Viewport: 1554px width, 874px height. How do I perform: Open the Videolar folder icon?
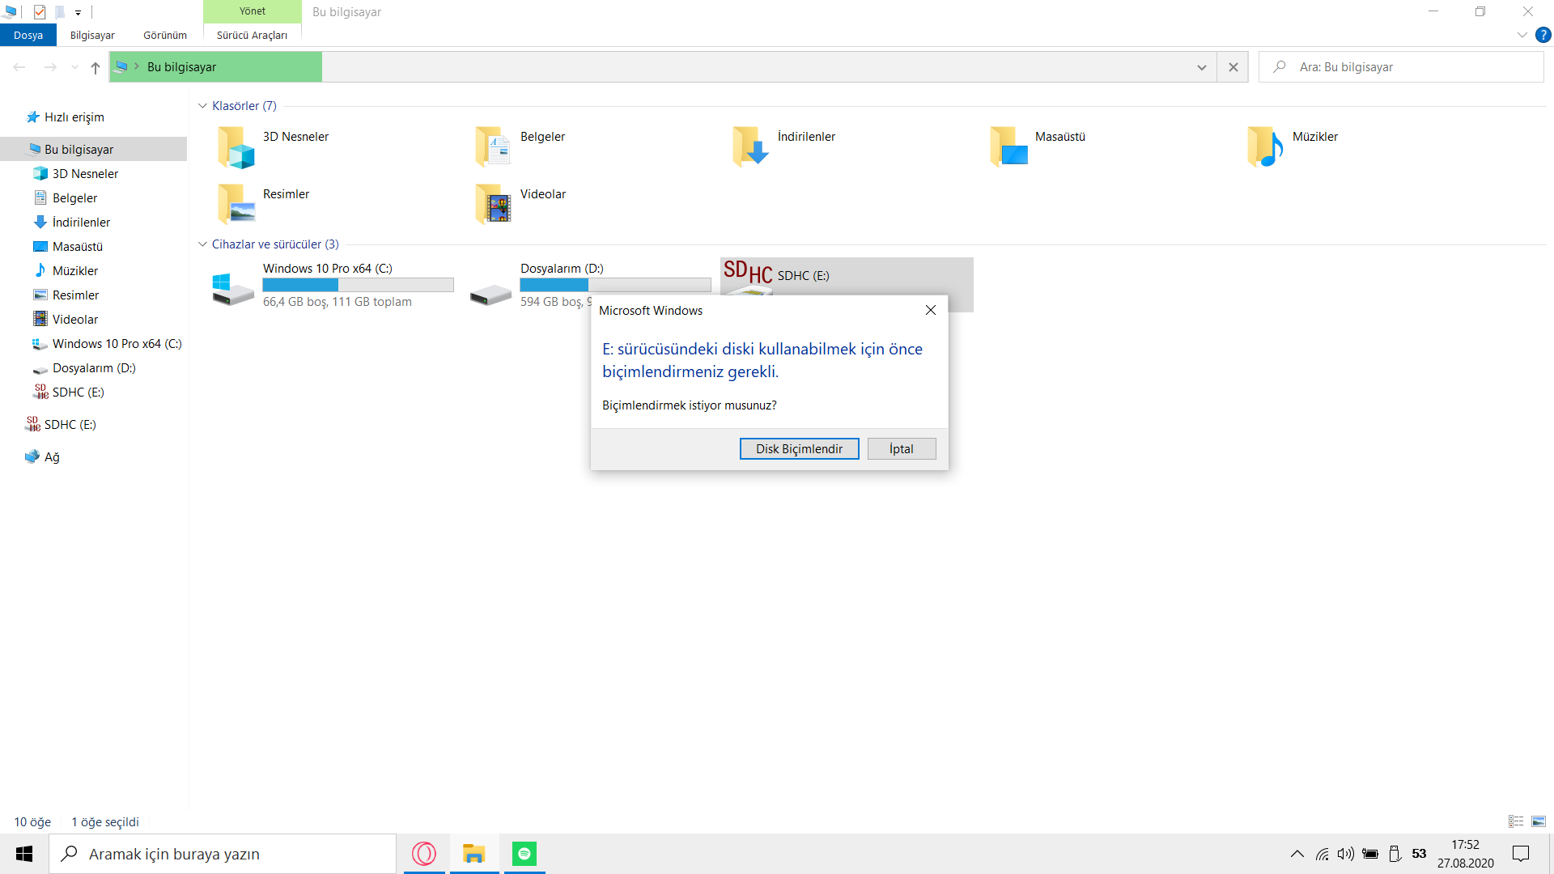coord(493,204)
